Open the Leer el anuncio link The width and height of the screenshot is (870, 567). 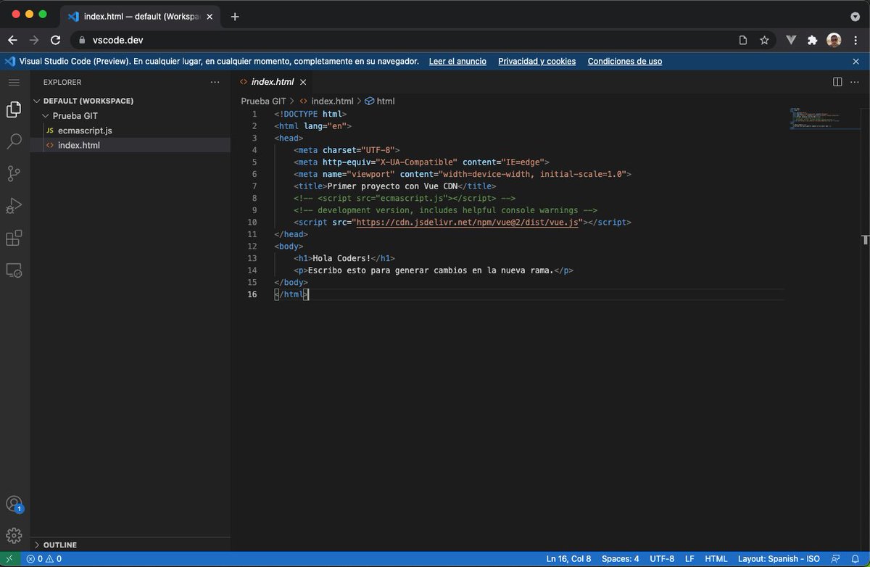pyautogui.click(x=457, y=62)
